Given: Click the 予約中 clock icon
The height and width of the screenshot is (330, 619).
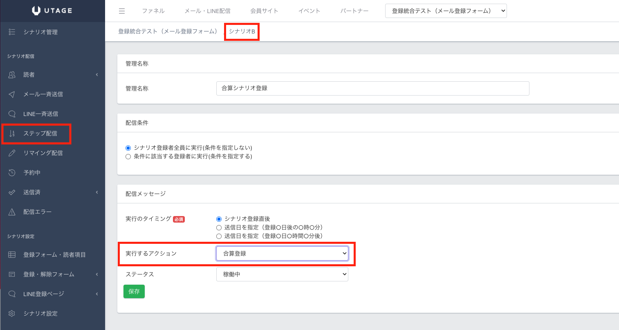Looking at the screenshot, I should tap(12, 173).
